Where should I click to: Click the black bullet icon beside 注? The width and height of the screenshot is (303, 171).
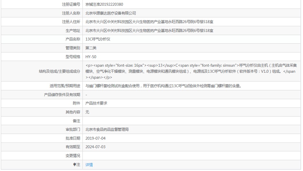(x=74, y=164)
